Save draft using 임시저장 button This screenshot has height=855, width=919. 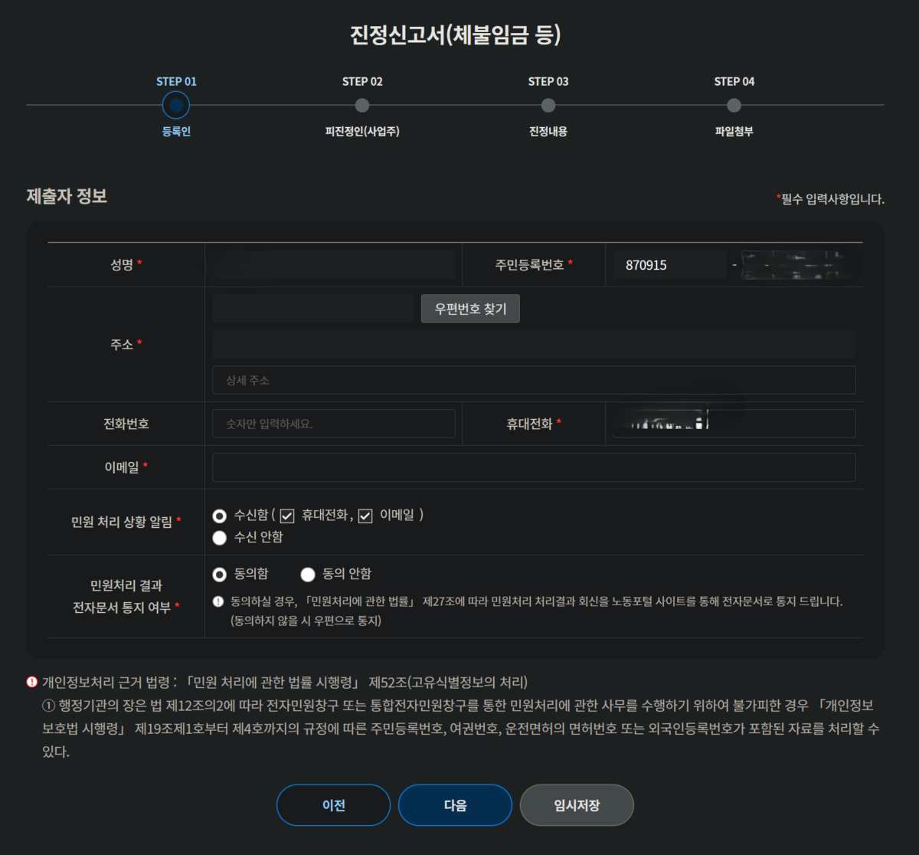pyautogui.click(x=577, y=805)
